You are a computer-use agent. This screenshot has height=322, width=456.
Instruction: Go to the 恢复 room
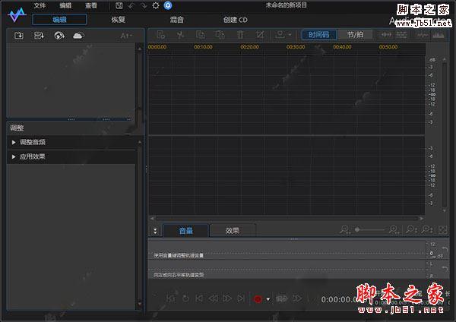pos(119,19)
